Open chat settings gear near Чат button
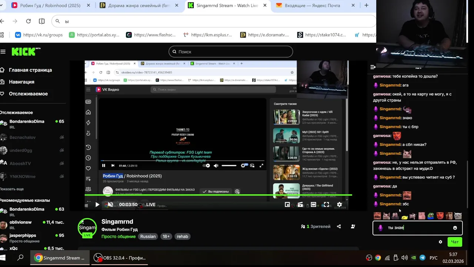Viewport: 474px width, 267px height. 440,242
